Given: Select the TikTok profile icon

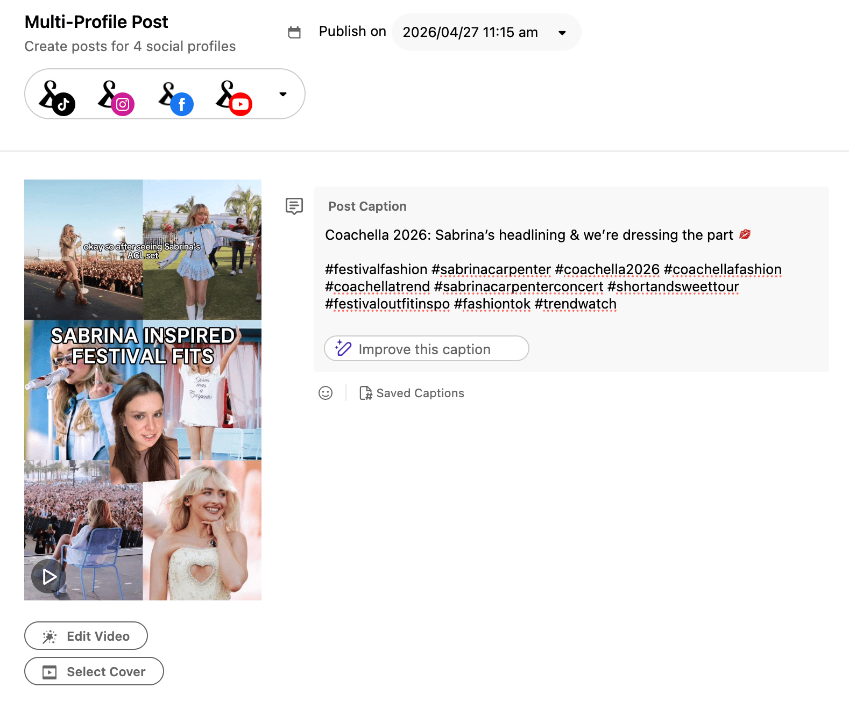Looking at the screenshot, I should 57,97.
